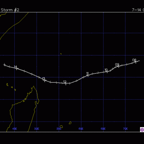Click the day 10 position marker
Viewport: 144px width, 144px height.
(107, 72)
